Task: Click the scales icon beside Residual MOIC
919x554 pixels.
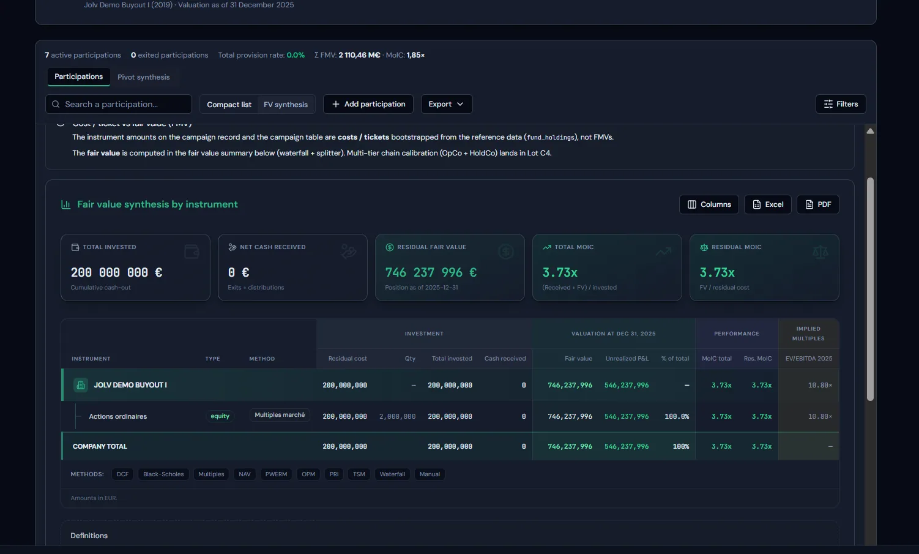Action: 704,247
